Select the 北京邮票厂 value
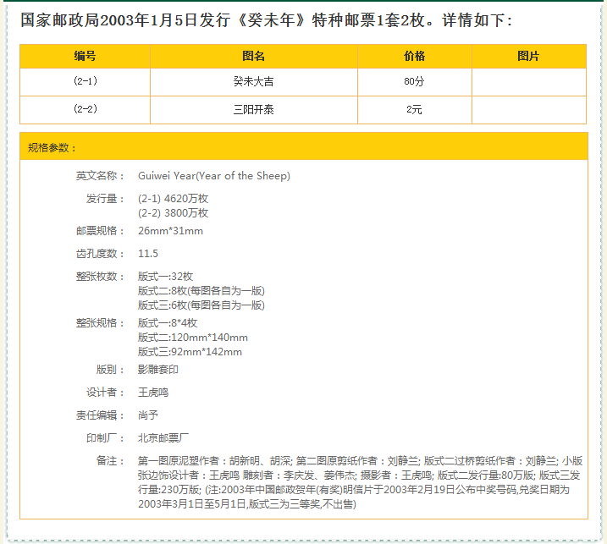 [x=163, y=438]
